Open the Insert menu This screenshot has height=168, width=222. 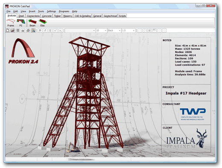tap(32, 11)
